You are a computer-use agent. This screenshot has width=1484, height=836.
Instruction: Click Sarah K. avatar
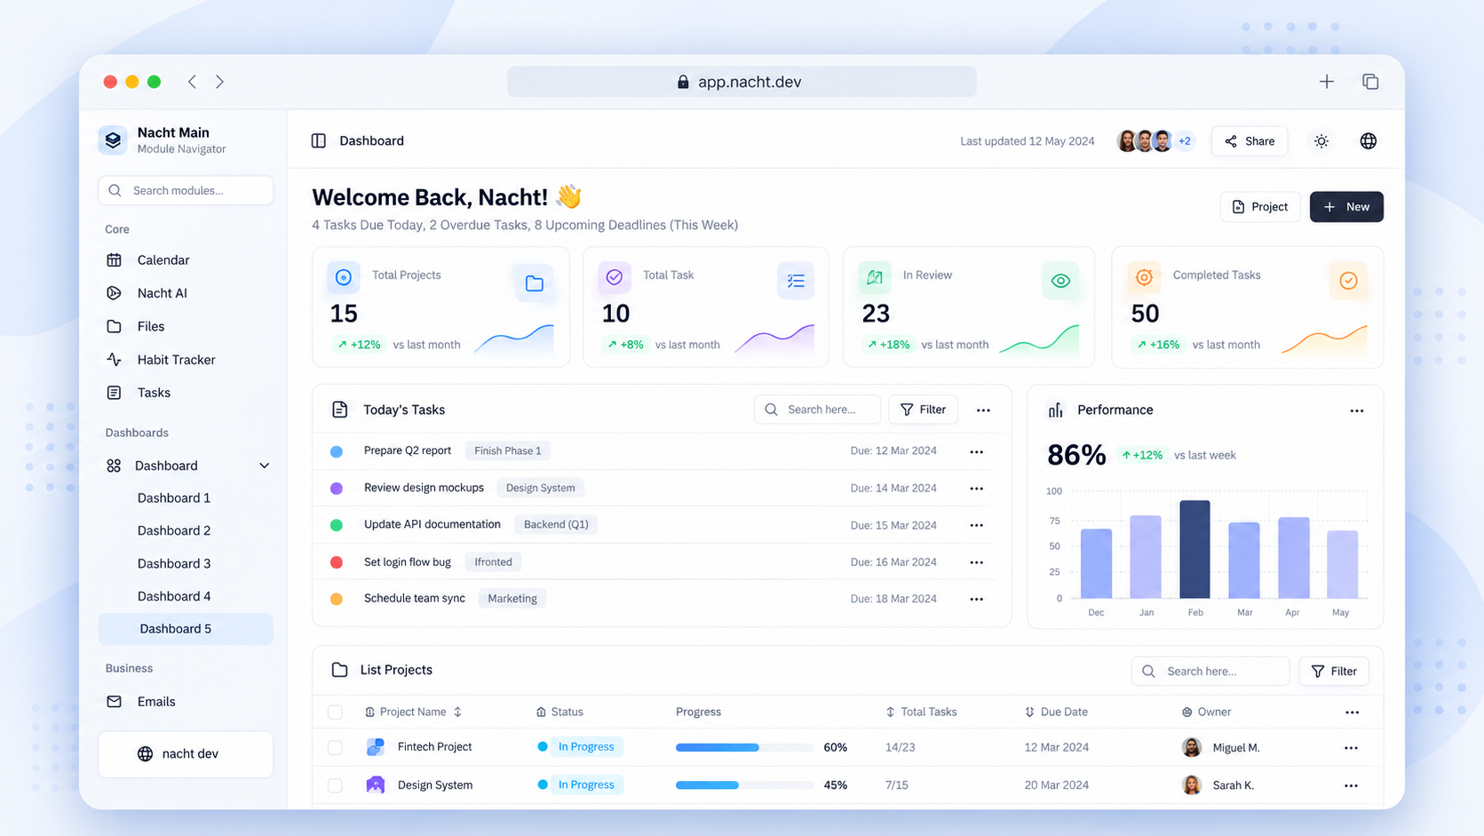click(x=1192, y=784)
